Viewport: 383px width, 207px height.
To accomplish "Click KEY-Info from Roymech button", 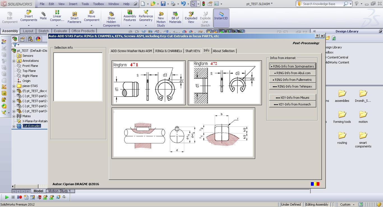I will coord(293,104).
